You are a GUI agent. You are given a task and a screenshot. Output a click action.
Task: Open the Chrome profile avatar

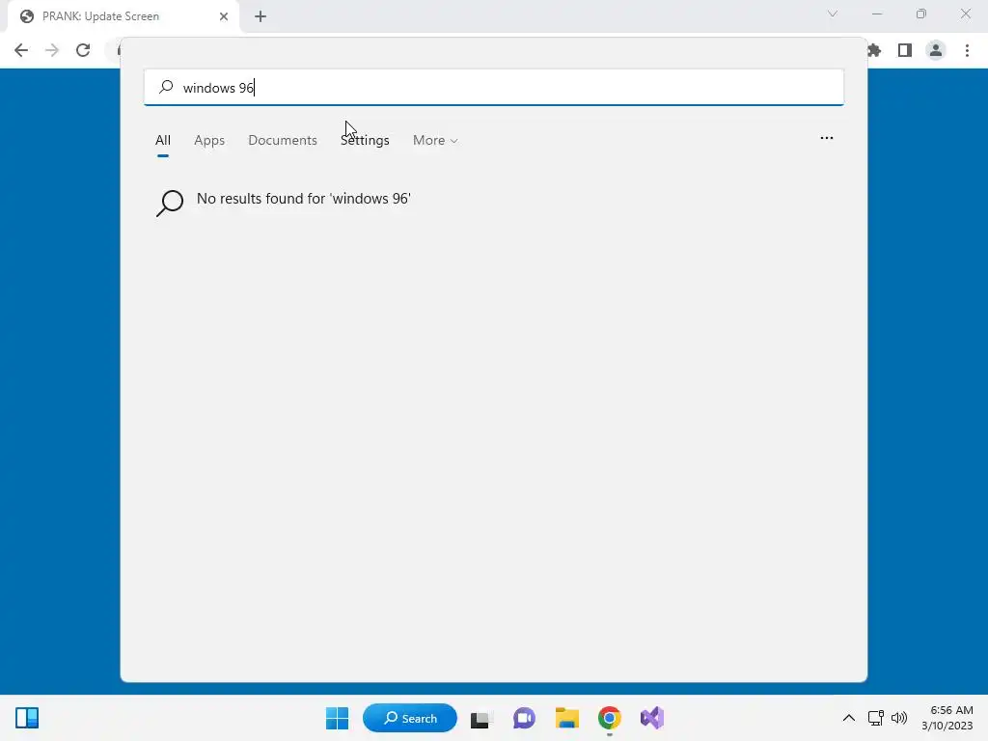[936, 50]
